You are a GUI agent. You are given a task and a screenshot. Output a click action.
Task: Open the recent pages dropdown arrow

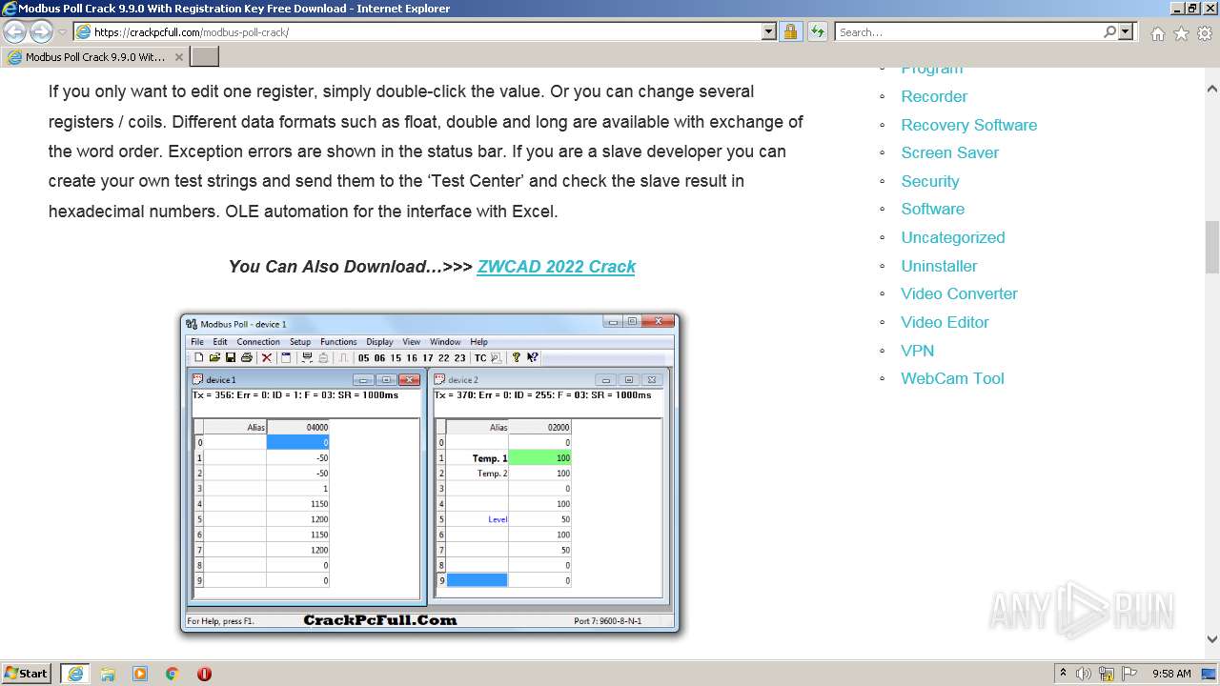[62, 31]
